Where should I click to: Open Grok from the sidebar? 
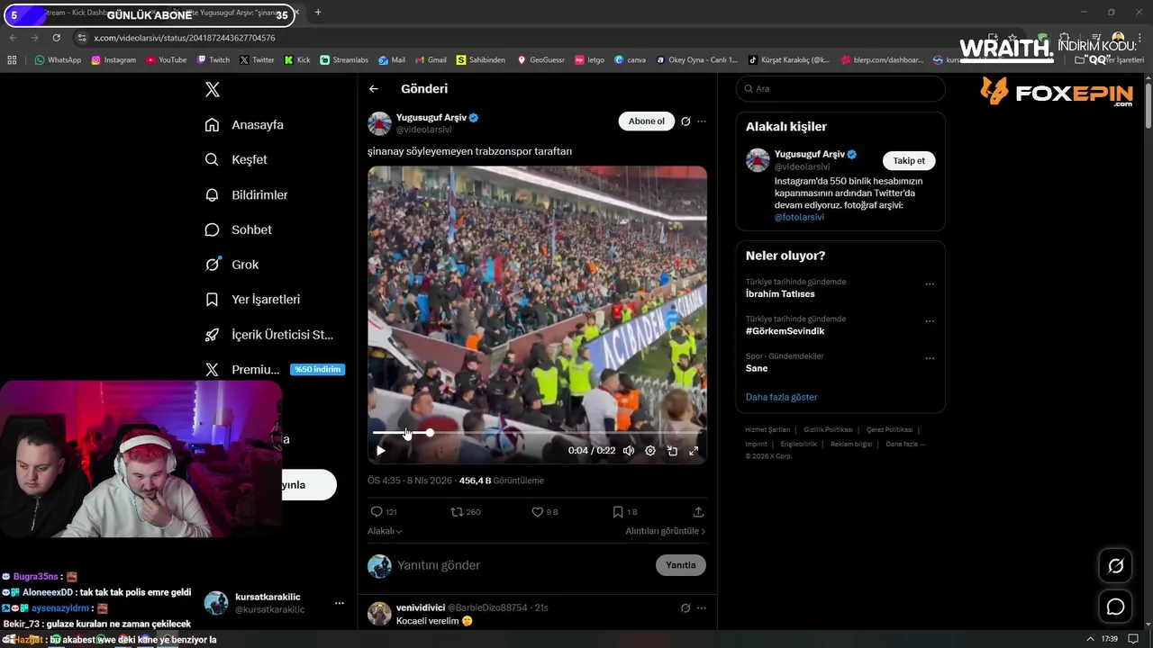click(x=232, y=265)
